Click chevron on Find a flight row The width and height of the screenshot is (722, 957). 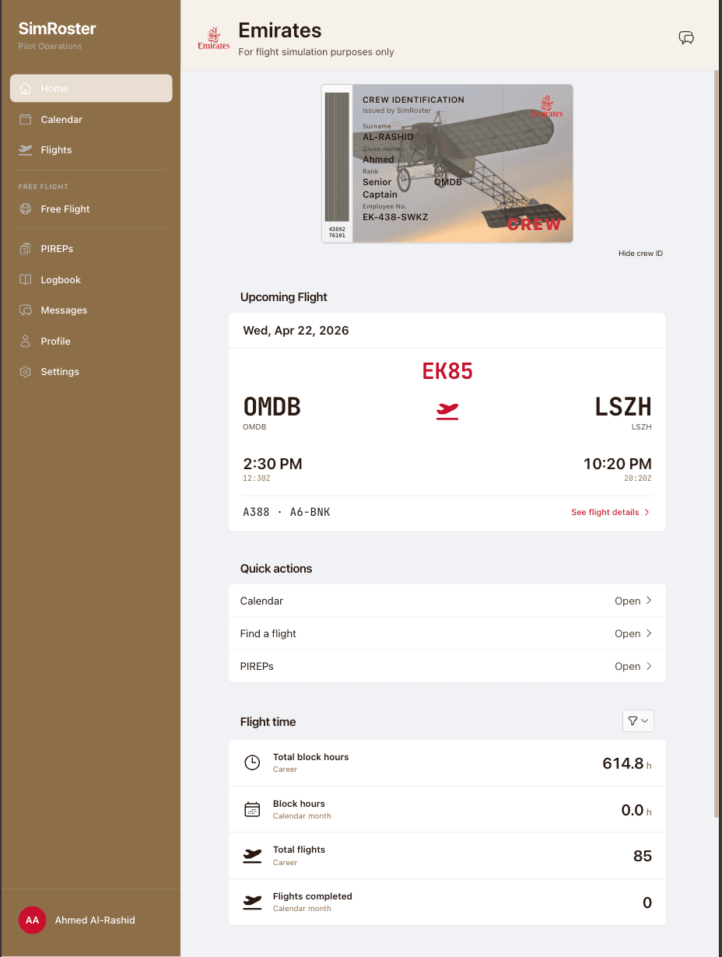pos(649,633)
